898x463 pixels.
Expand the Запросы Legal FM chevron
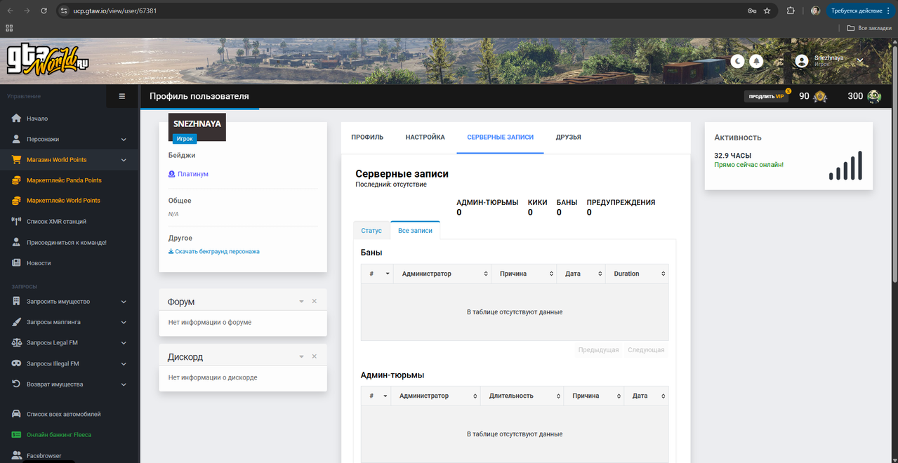point(124,343)
